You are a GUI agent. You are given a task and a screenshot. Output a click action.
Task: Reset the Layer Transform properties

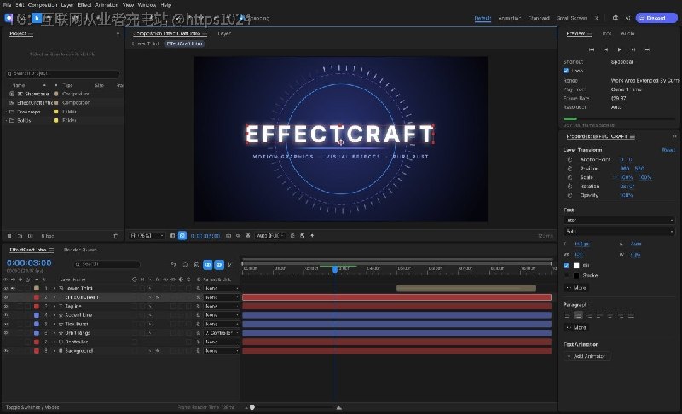(668, 150)
